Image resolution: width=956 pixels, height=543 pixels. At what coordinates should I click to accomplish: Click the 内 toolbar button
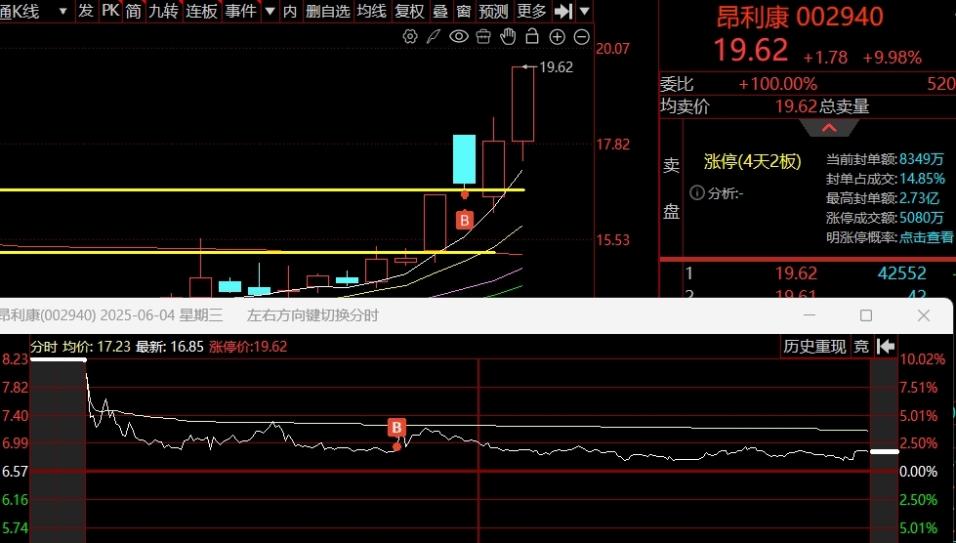[x=290, y=11]
